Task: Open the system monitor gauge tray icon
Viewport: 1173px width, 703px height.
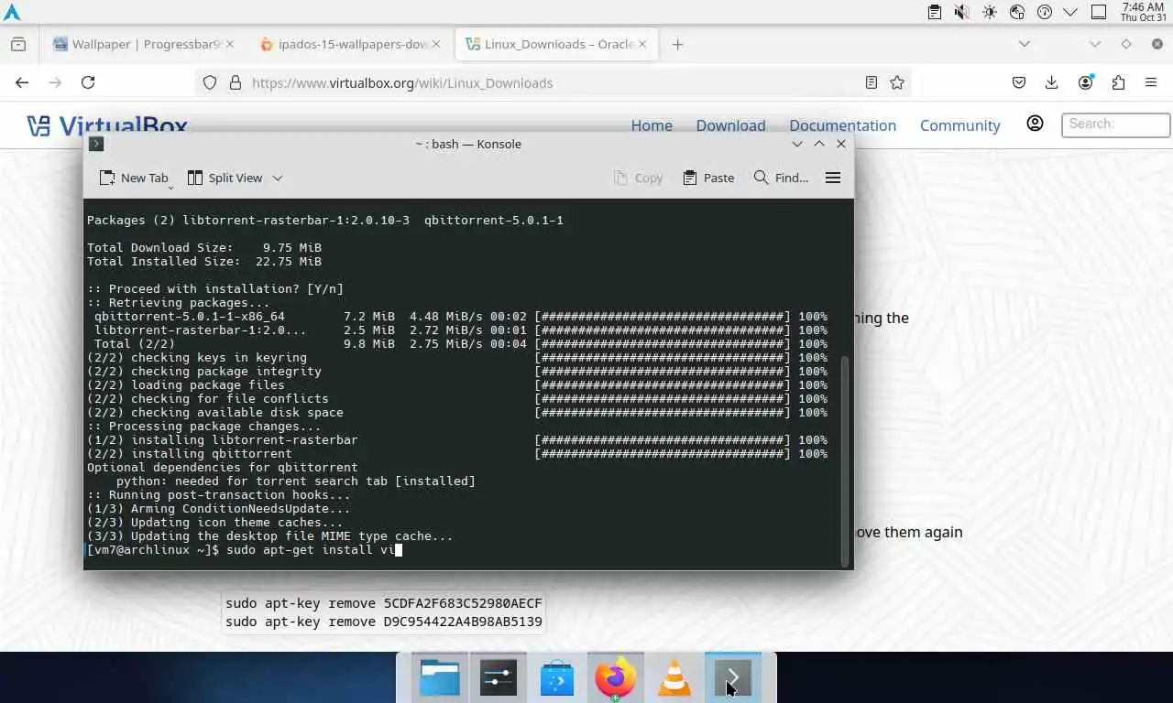Action: tap(1044, 12)
